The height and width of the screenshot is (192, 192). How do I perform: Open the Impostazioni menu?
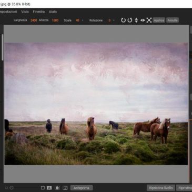pyautogui.click(x=8, y=12)
